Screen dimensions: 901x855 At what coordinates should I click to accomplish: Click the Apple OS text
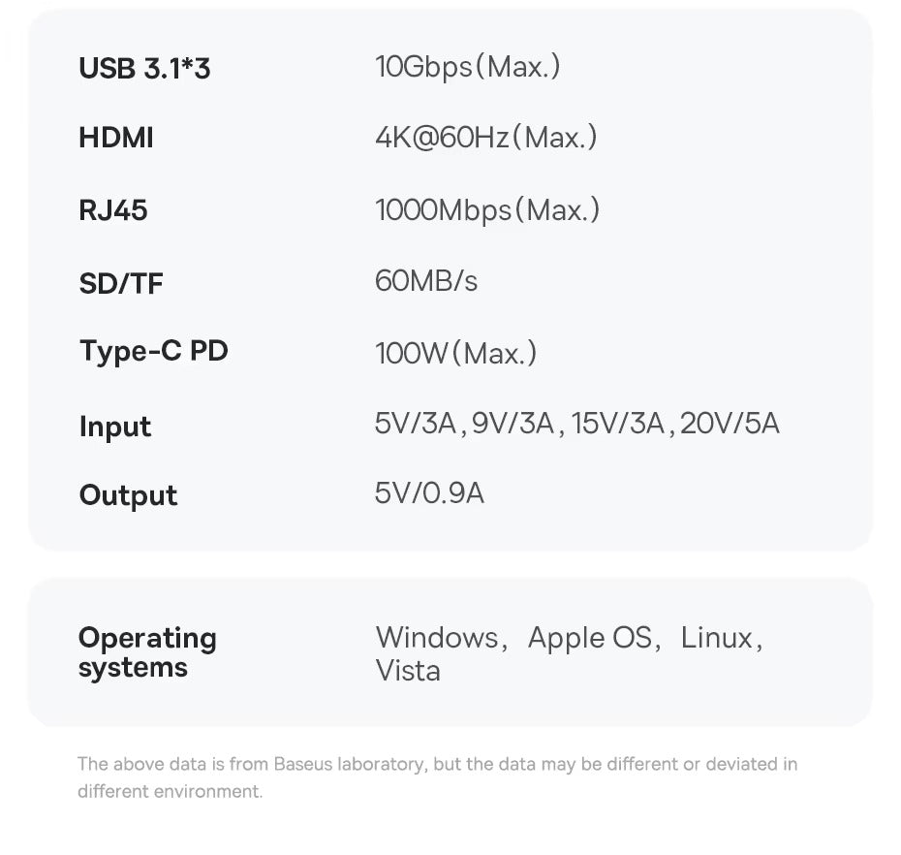(x=591, y=638)
